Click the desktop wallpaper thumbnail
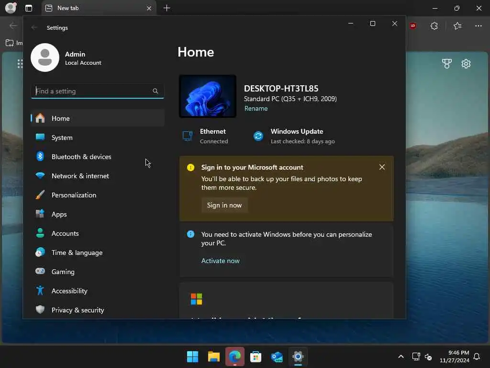The width and height of the screenshot is (490, 368). click(x=208, y=96)
